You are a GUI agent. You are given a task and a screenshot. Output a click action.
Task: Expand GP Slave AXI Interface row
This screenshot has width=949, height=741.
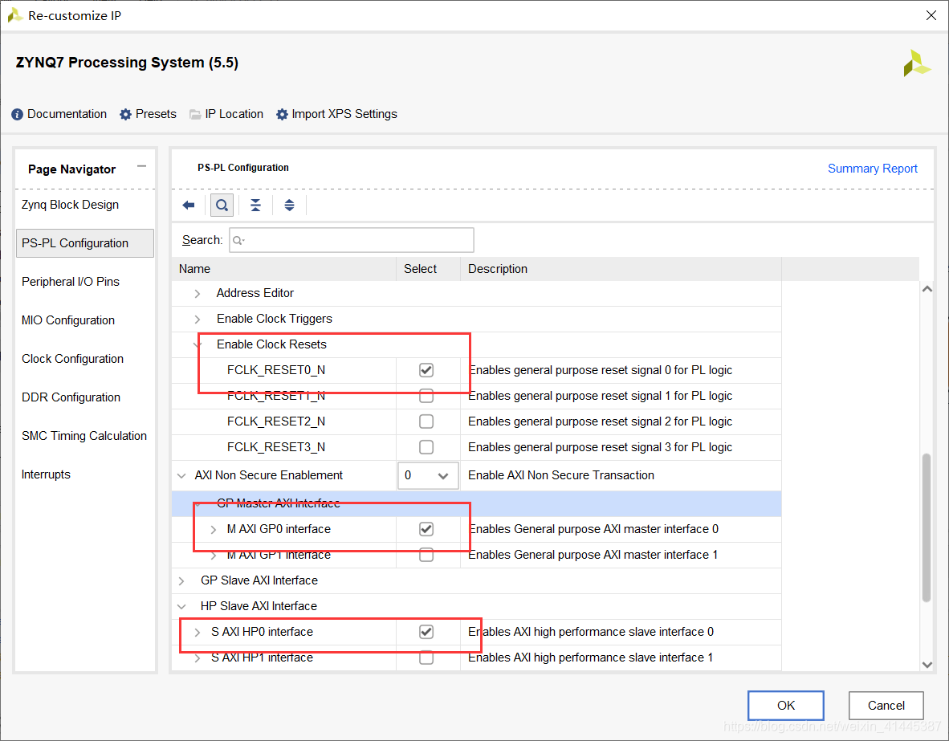pyautogui.click(x=181, y=581)
